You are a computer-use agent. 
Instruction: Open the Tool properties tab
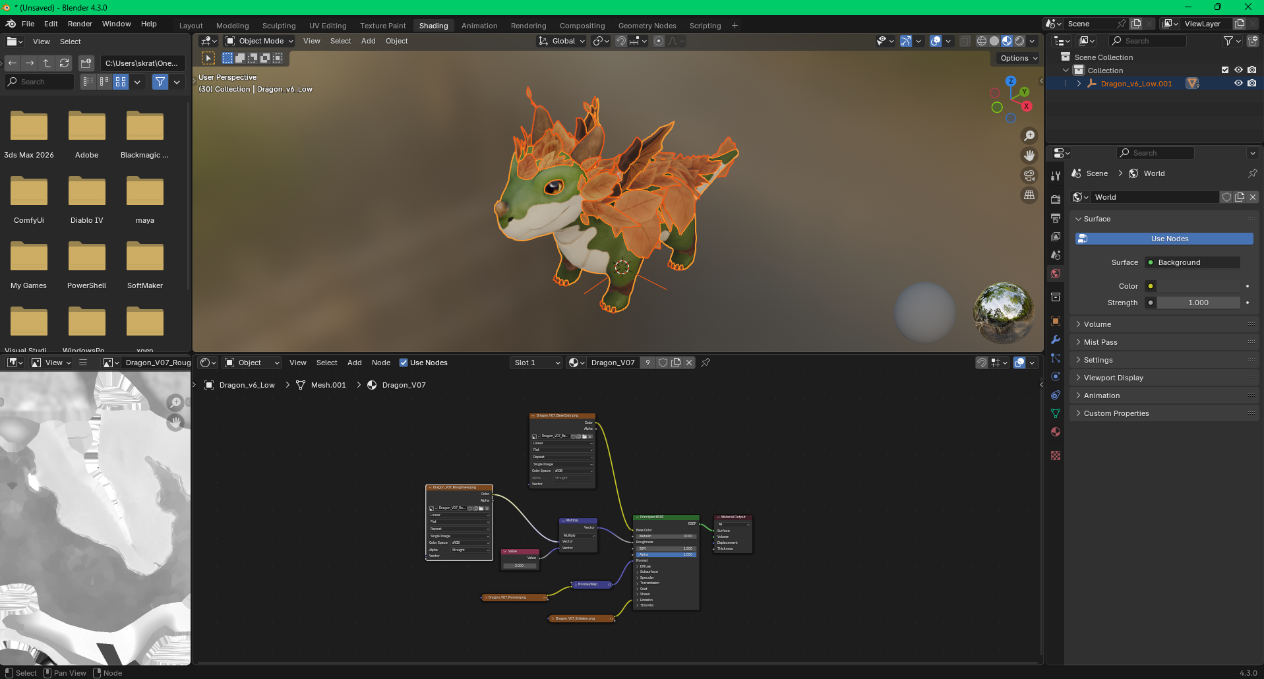pos(1056,176)
